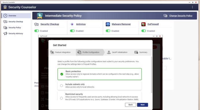The image size is (200, 110).
Task: Open the three-dot menu in Security Counselor header
Action: coord(192,7)
